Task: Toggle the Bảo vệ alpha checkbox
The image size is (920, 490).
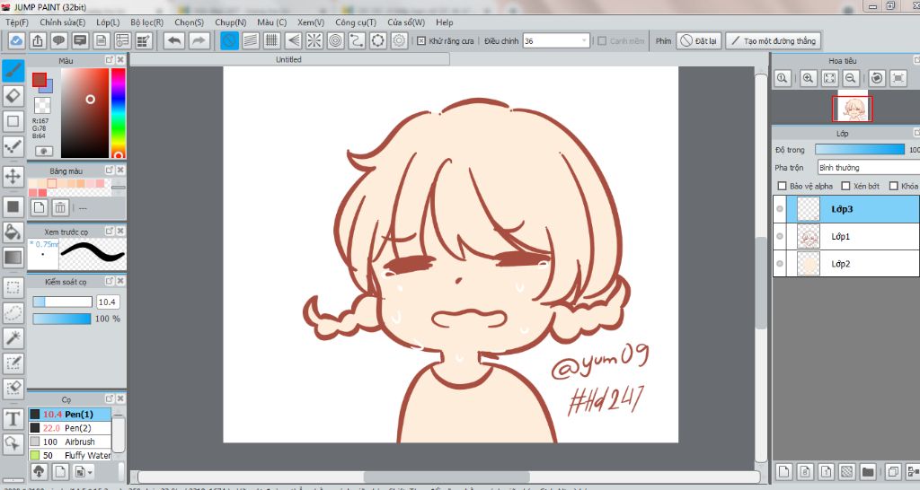Action: click(782, 186)
